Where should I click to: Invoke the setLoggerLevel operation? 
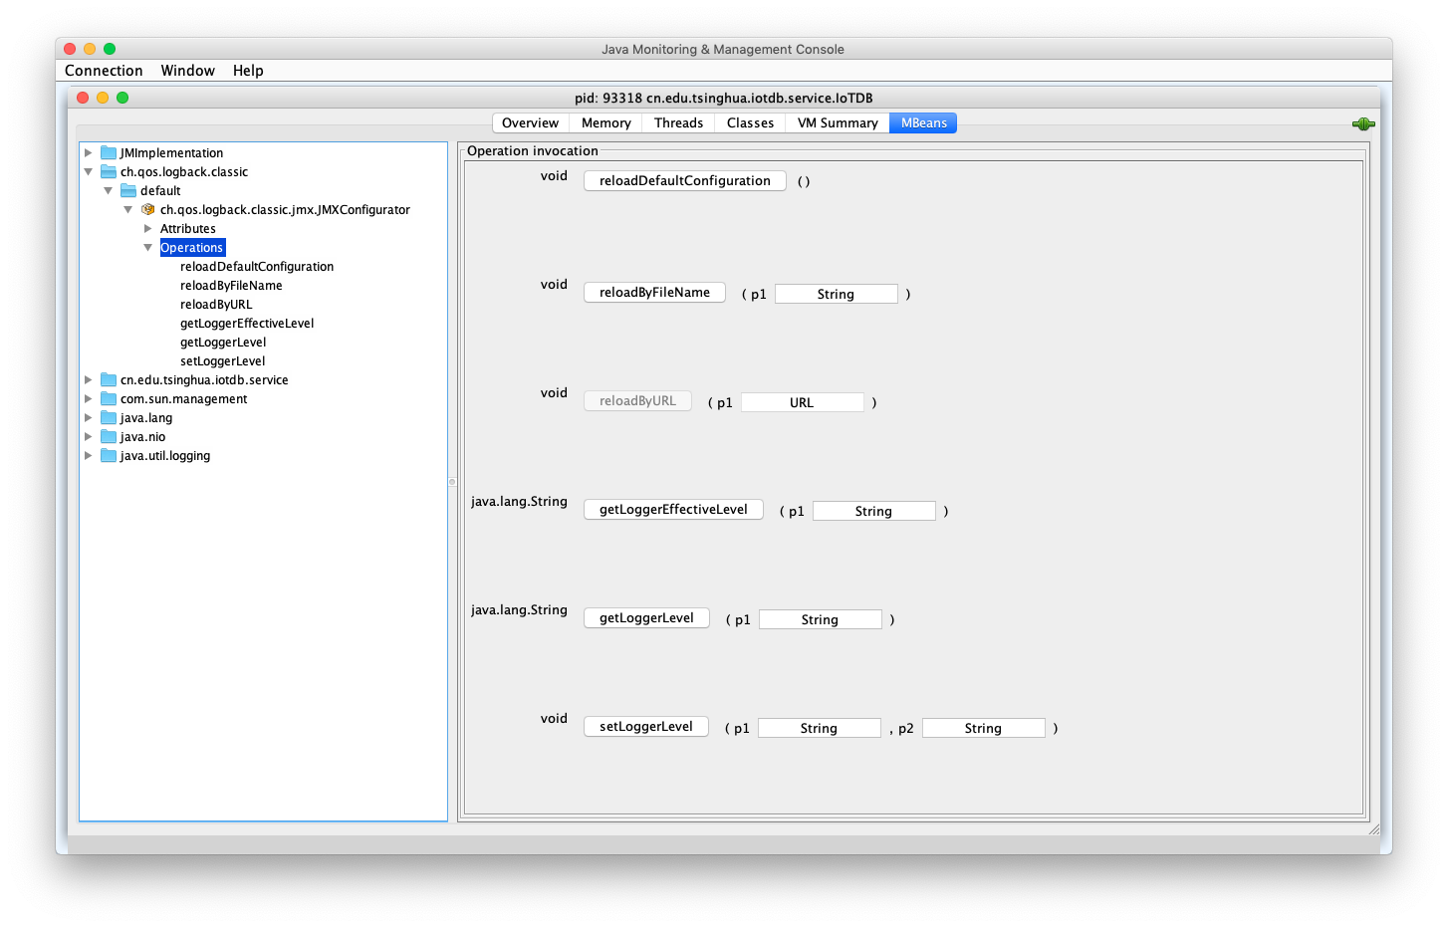click(645, 726)
